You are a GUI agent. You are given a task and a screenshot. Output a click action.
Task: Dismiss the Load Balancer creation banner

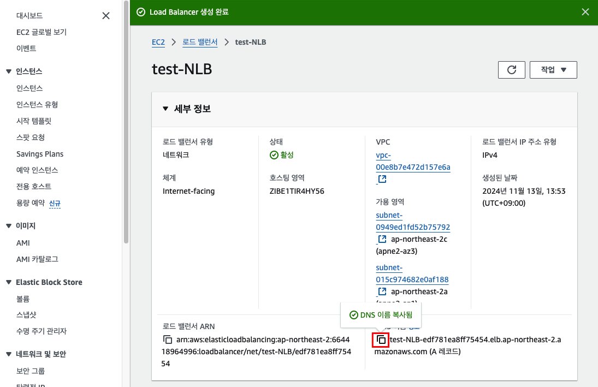(585, 12)
